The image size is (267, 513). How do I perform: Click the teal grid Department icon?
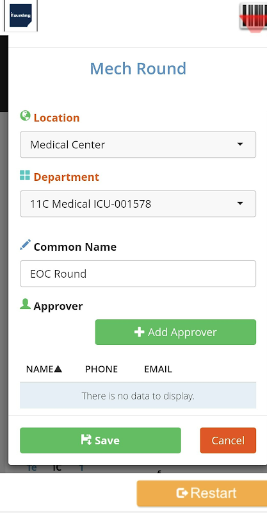pos(25,175)
